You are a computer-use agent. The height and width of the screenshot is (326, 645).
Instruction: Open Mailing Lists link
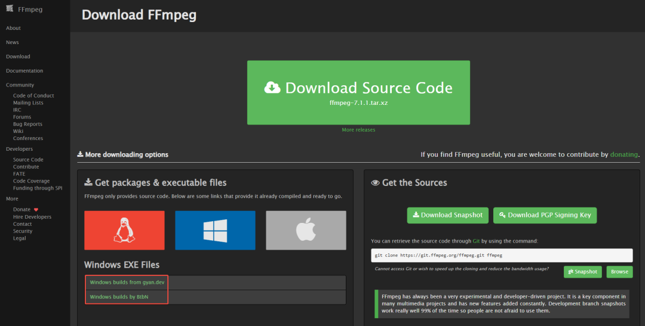[x=28, y=103]
